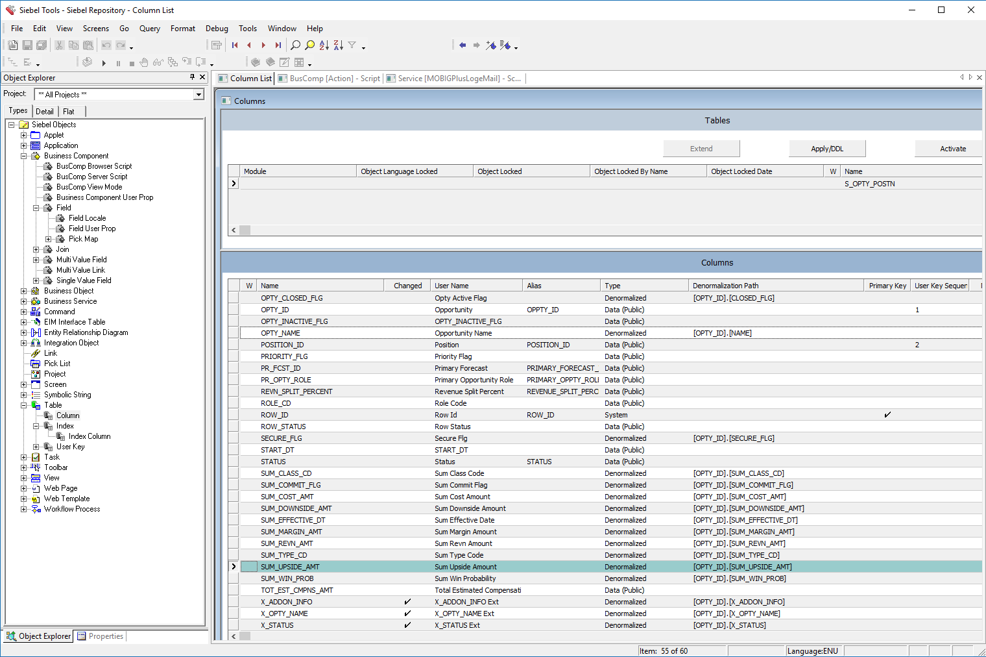Collapse the Field tree node
This screenshot has width=986, height=657.
pos(36,208)
